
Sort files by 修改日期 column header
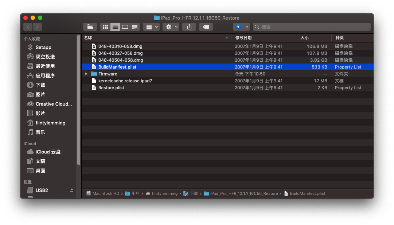coord(243,38)
